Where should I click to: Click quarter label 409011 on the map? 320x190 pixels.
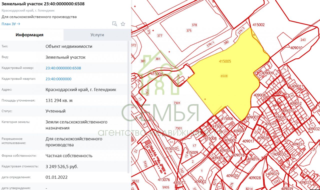(297, 86)
